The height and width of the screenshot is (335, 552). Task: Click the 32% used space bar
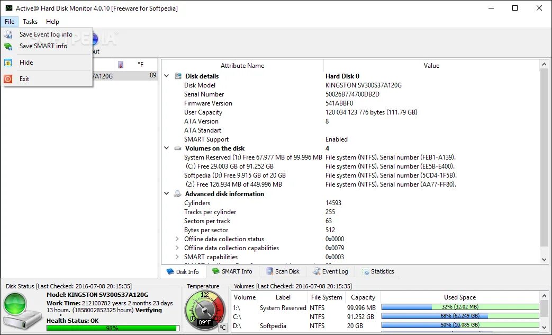(460, 307)
